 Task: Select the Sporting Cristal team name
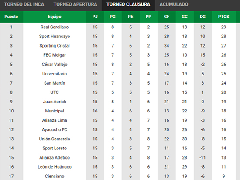(55, 46)
